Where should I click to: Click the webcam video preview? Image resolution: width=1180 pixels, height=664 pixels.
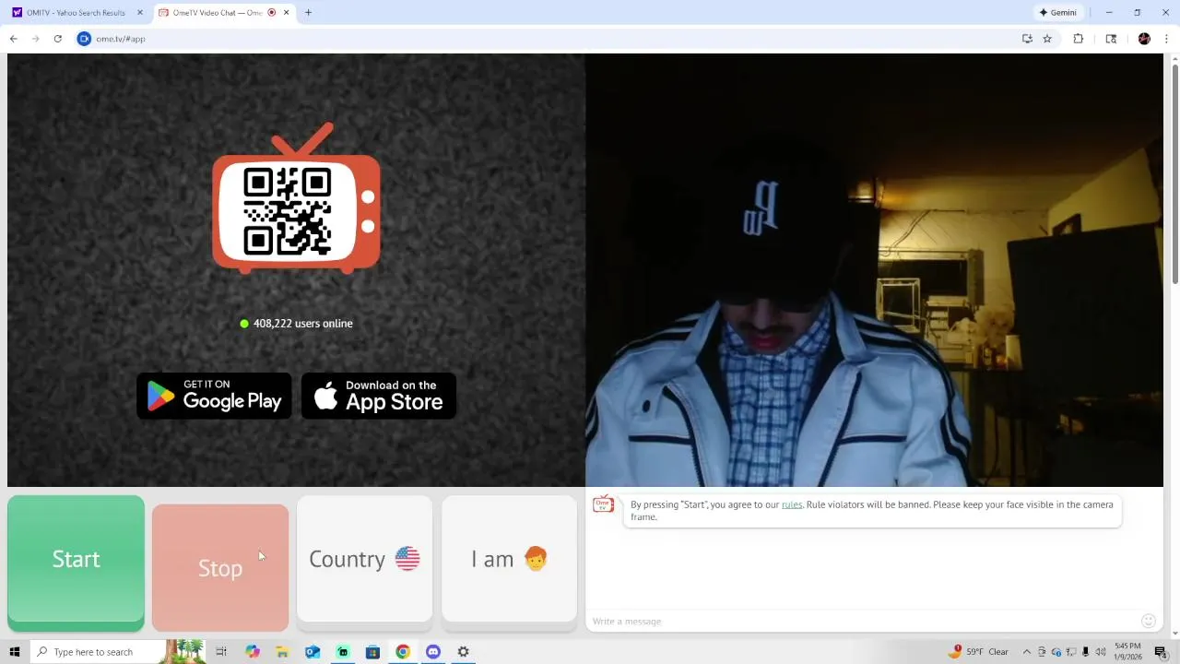[874, 269]
